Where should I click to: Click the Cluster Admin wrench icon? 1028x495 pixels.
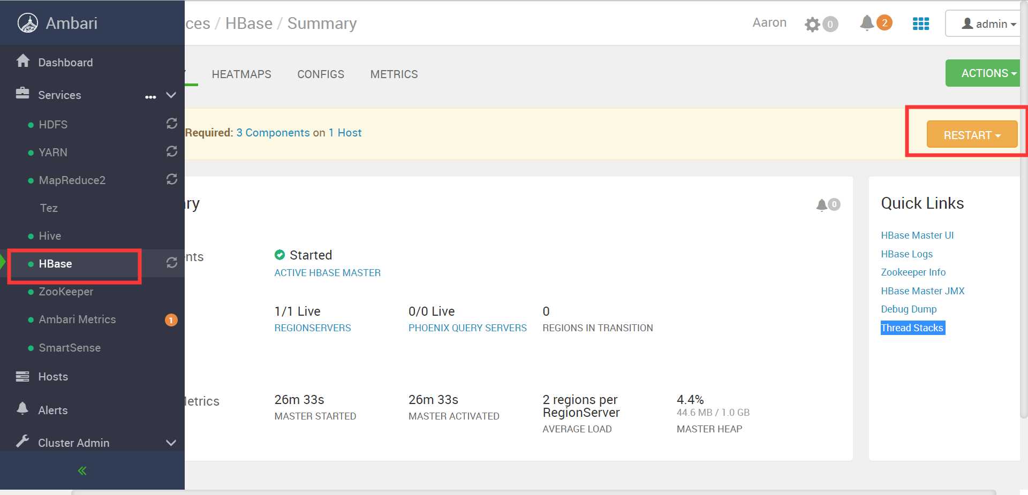tap(22, 441)
